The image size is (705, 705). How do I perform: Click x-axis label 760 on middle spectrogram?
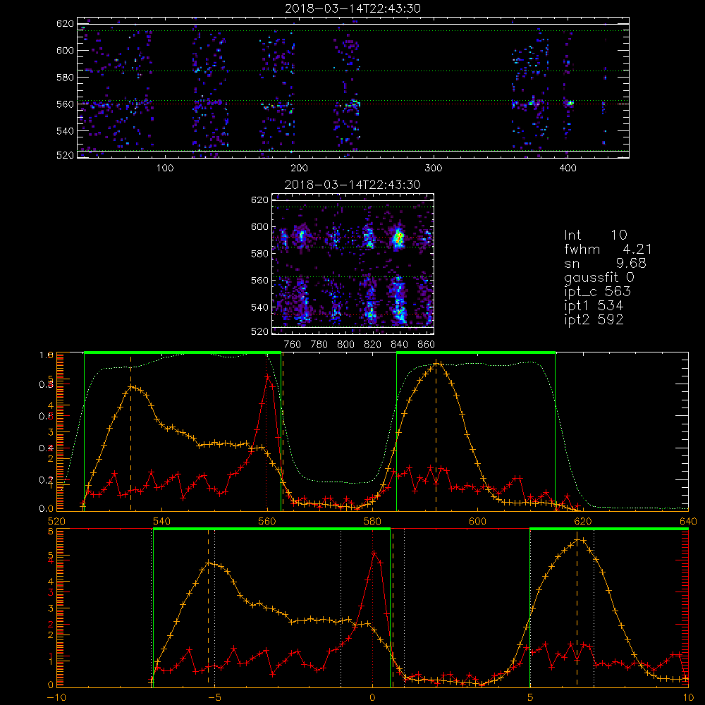tap(293, 345)
